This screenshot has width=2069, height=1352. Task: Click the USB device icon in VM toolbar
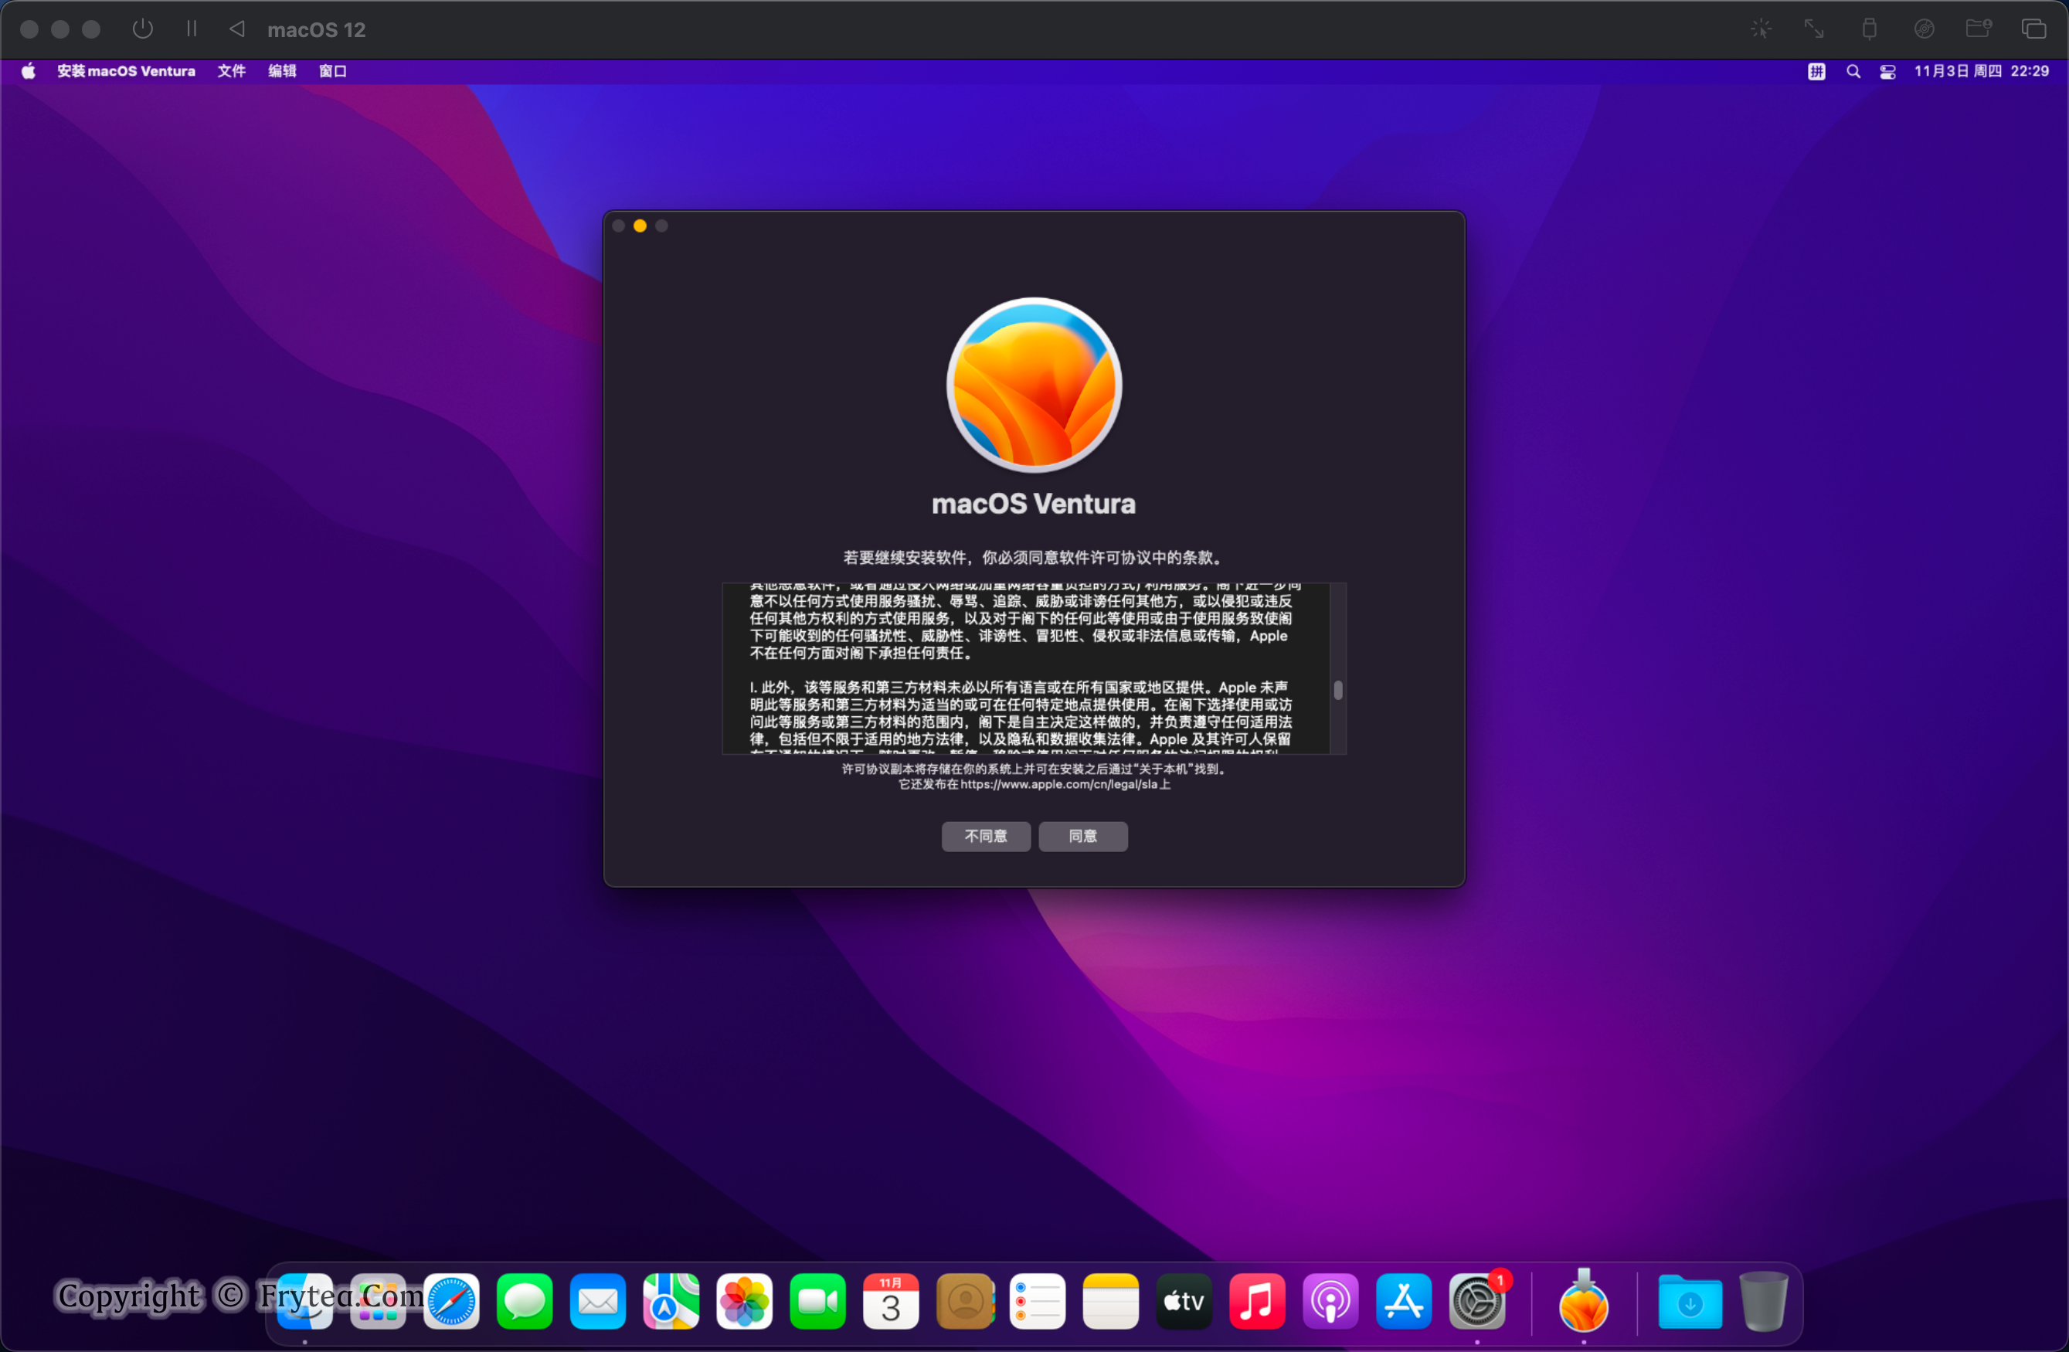pyautogui.click(x=1869, y=29)
